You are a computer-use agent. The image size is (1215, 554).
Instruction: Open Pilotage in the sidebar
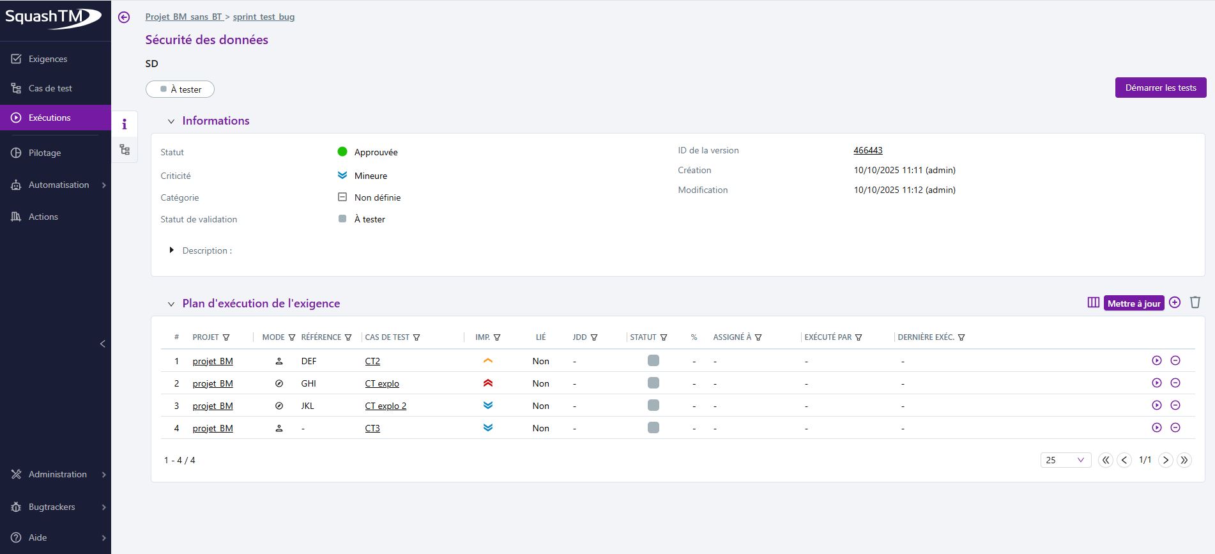point(45,153)
